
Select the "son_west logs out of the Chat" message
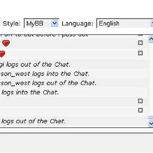tap(74, 83)
